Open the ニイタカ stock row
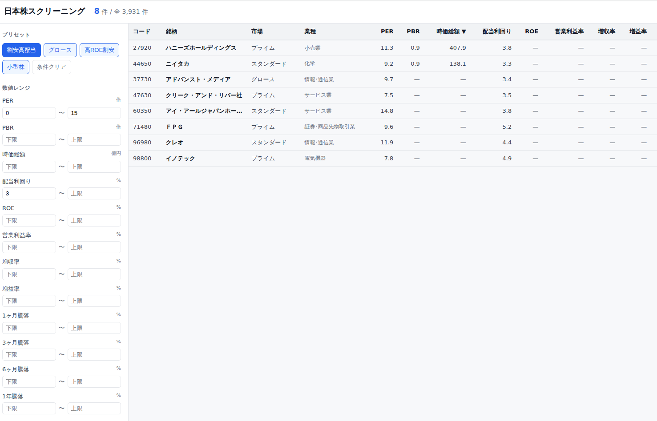 (393, 64)
